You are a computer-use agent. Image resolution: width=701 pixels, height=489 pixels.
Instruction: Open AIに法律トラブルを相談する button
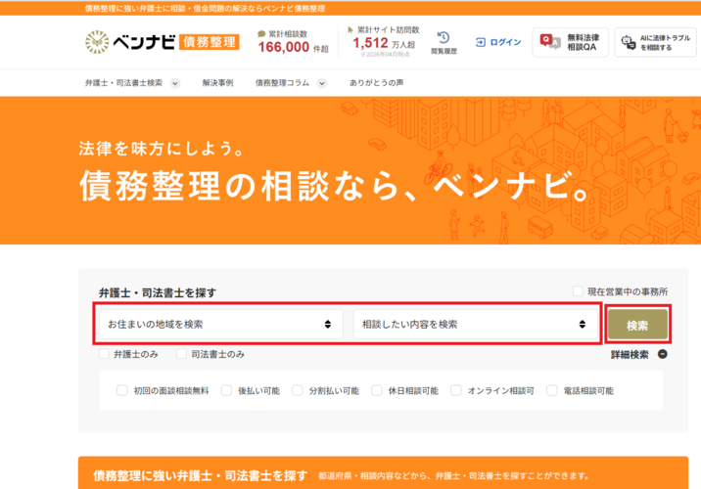(x=655, y=42)
